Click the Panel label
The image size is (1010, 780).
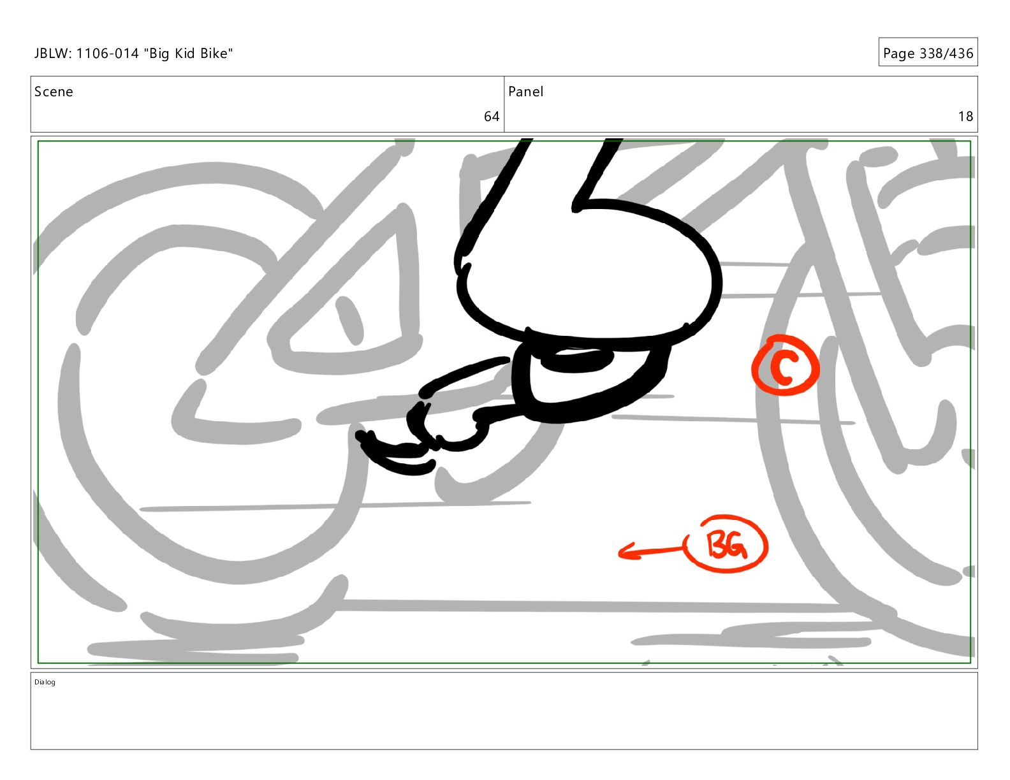[525, 92]
